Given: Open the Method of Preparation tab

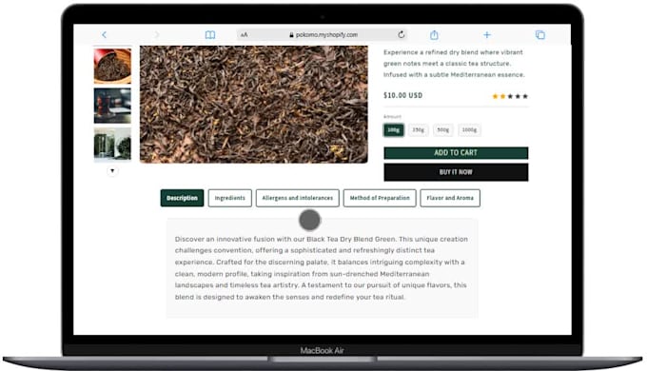Looking at the screenshot, I should coord(380,198).
